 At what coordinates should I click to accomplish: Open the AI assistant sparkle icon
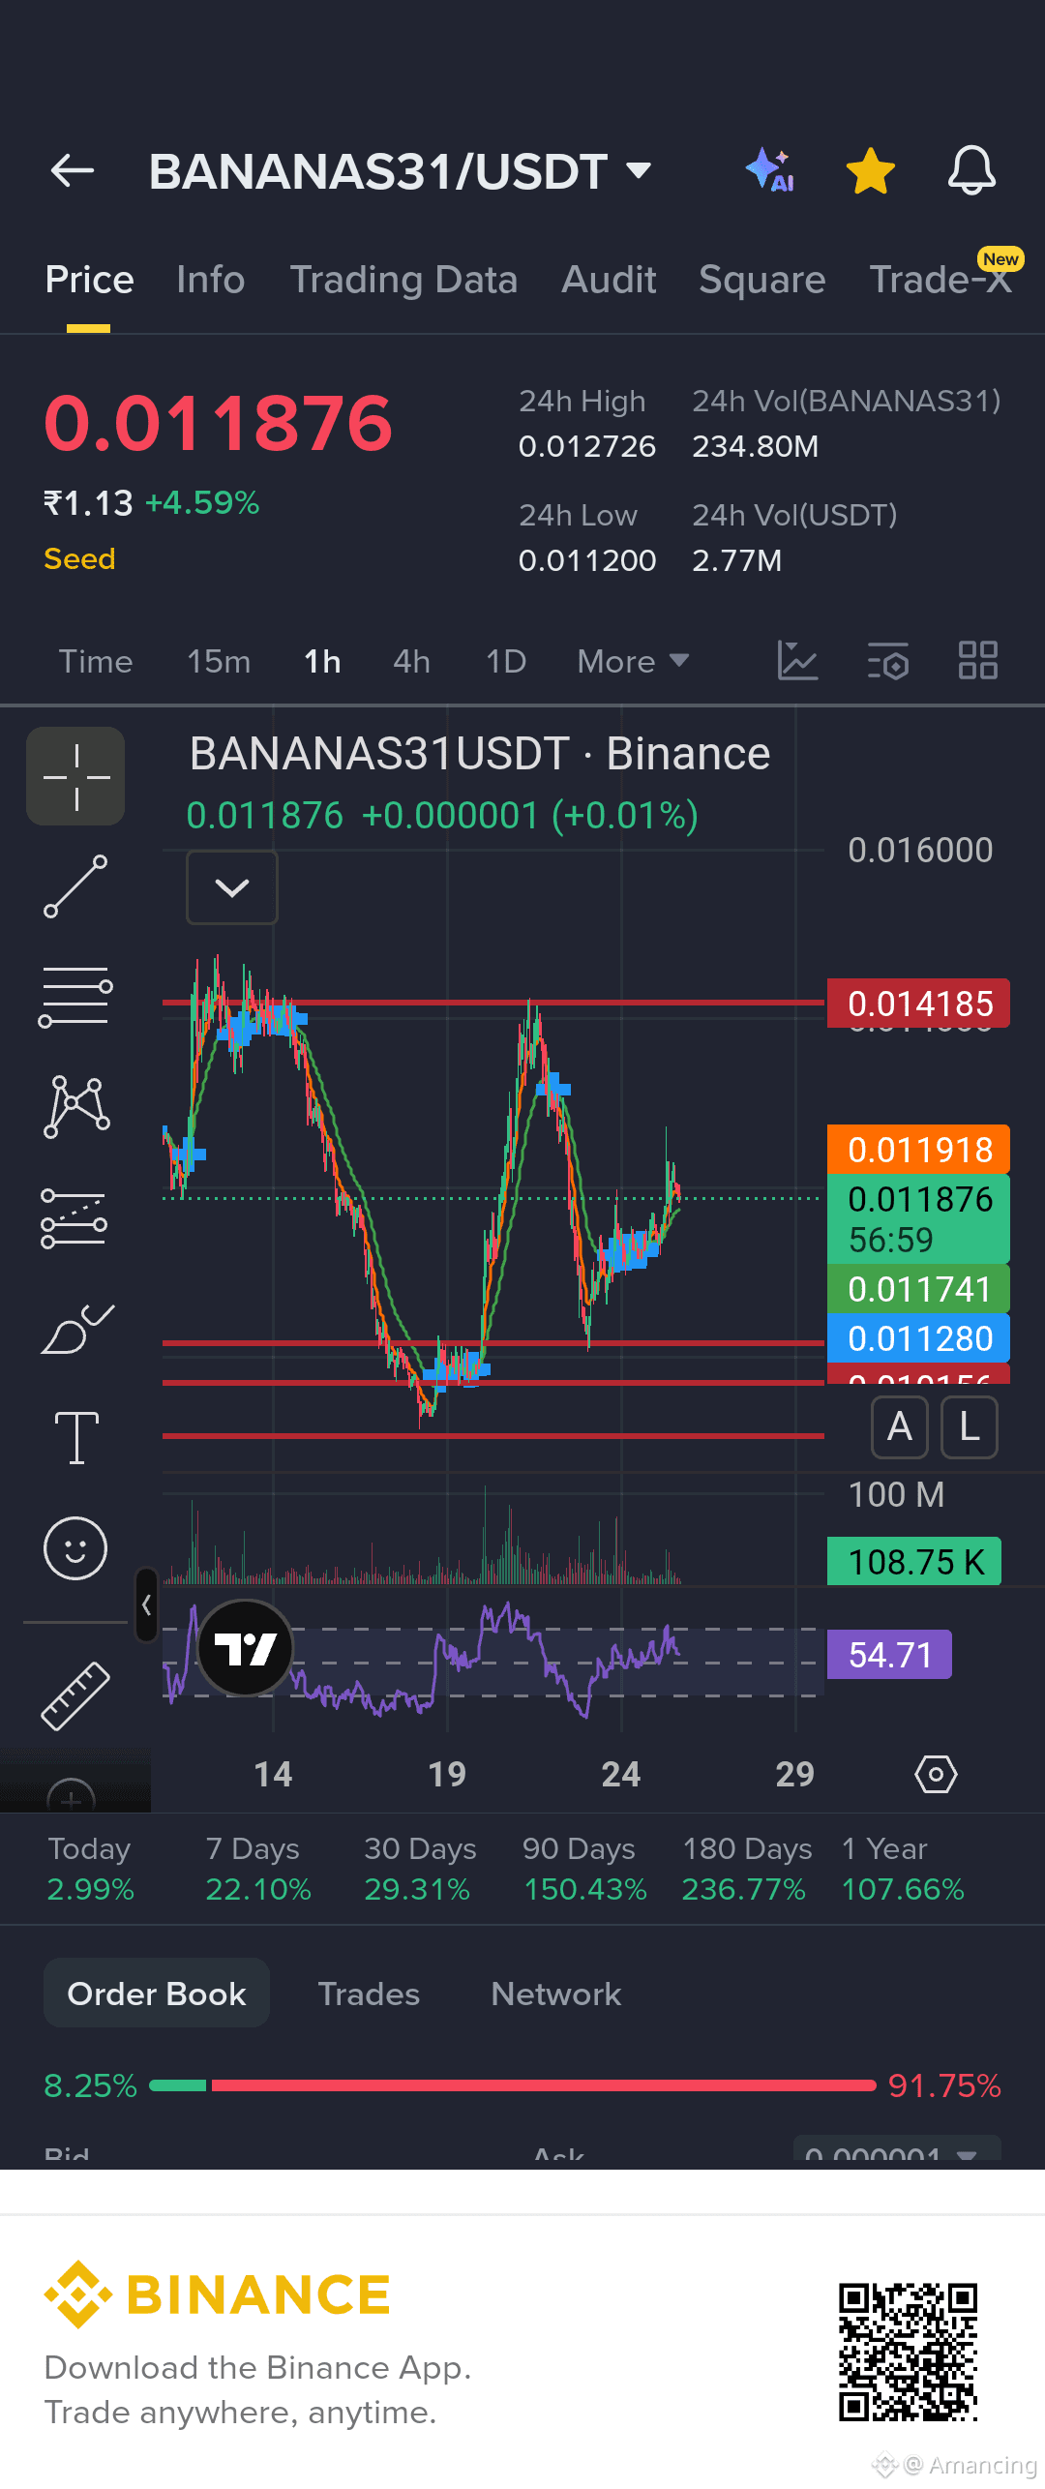click(x=771, y=170)
